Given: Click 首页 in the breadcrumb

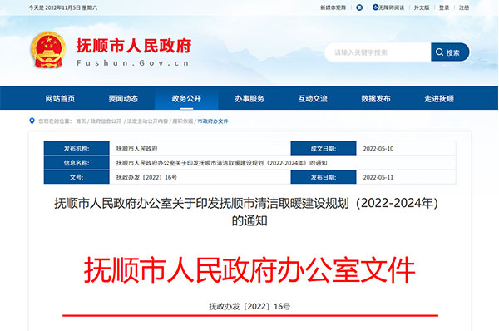Looking at the screenshot, I should 81,121.
